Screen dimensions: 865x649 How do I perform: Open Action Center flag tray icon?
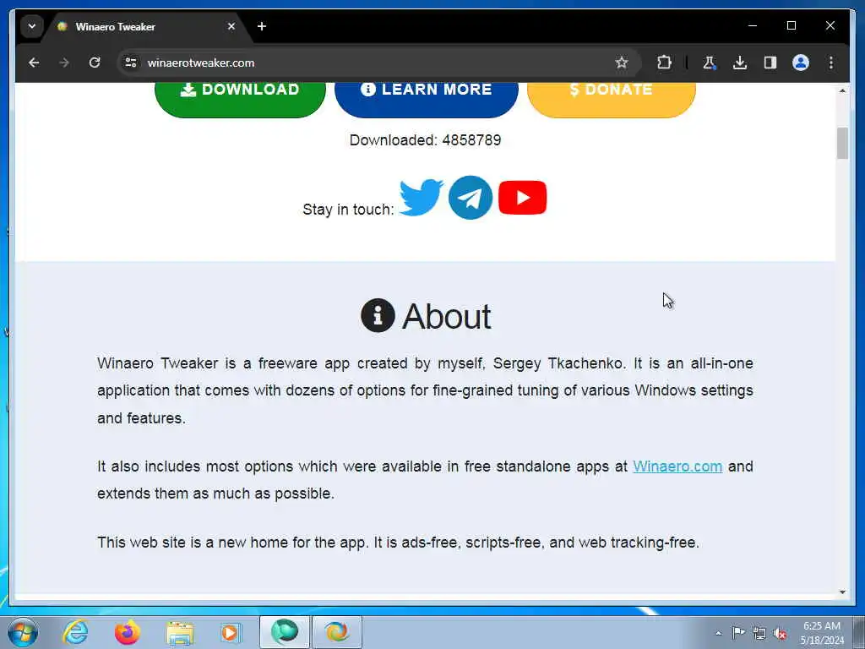click(738, 632)
